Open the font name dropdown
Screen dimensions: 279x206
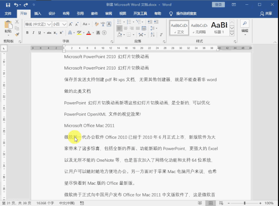pyautogui.click(x=49, y=24)
